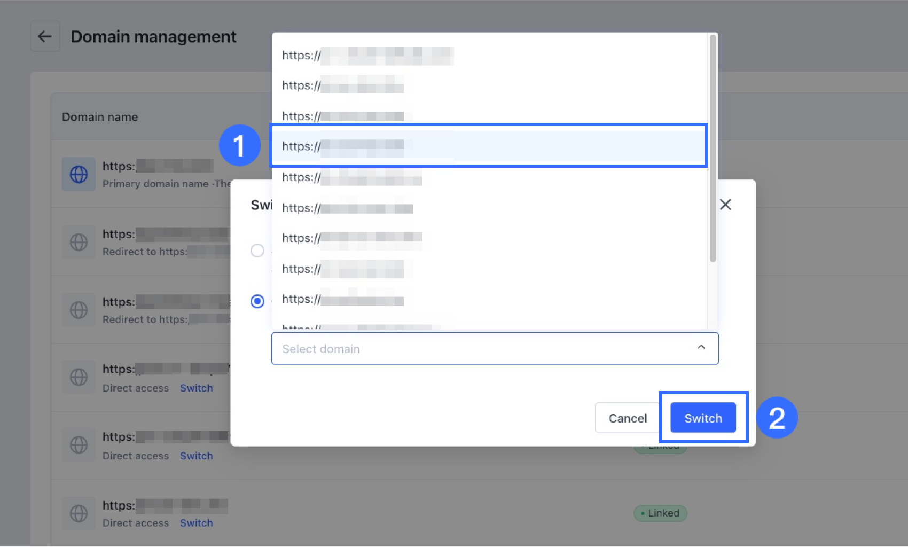Image resolution: width=908 pixels, height=547 pixels.
Task: Cancel the domain switch dialog
Action: [x=628, y=418]
